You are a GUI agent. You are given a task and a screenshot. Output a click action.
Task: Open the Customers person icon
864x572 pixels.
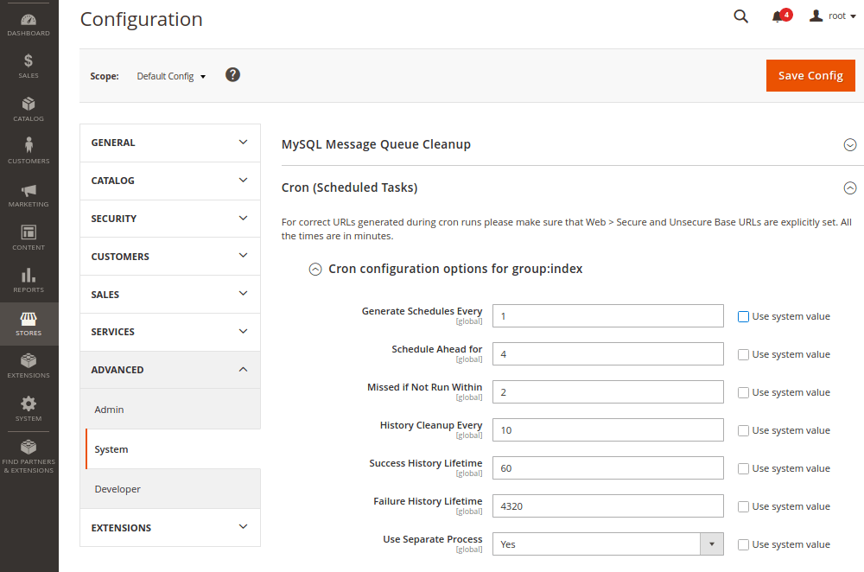click(x=29, y=150)
